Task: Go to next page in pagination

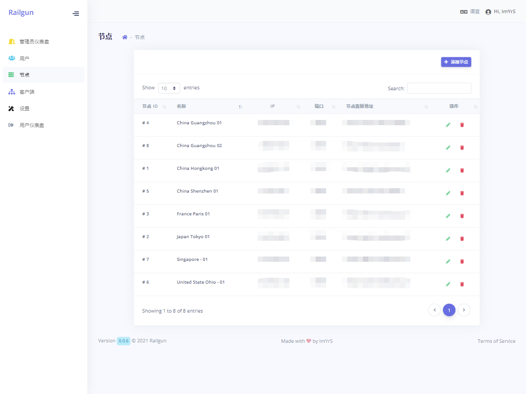Action: [x=464, y=310]
